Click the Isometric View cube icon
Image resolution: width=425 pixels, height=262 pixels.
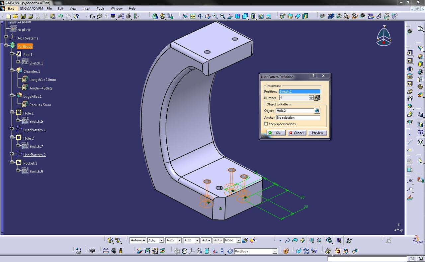point(245,16)
